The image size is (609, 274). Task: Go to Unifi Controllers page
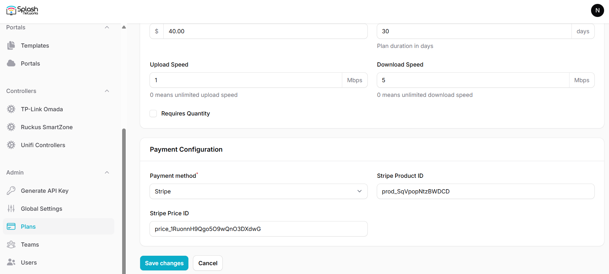[43, 145]
